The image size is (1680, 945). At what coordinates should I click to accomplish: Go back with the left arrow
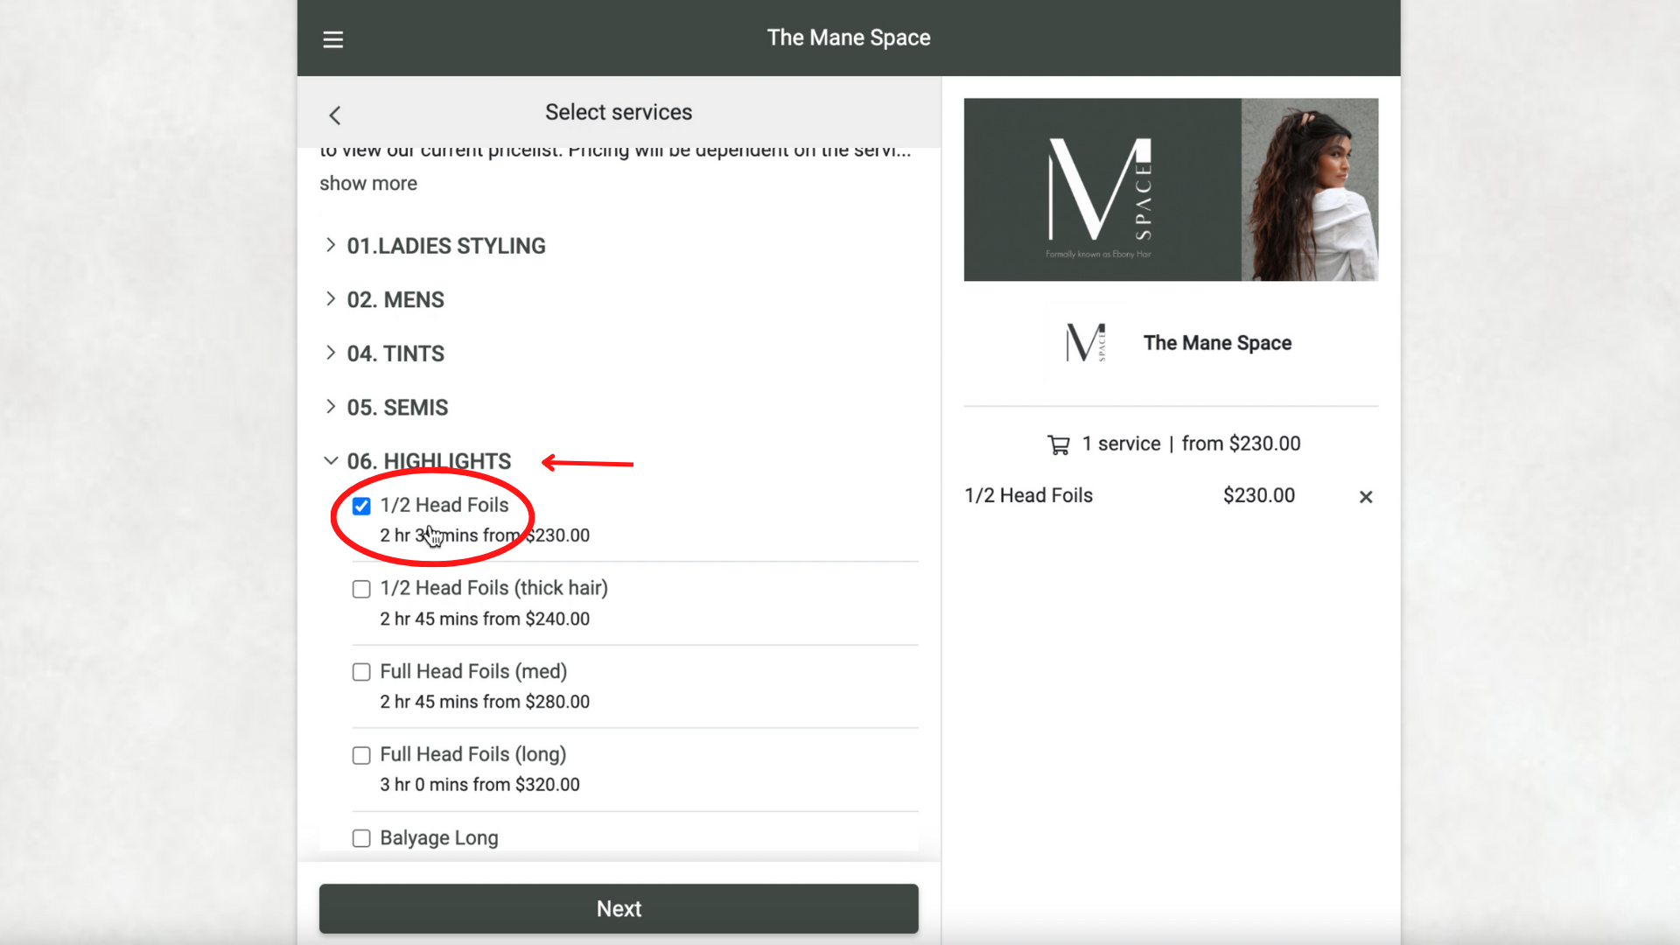[335, 115]
